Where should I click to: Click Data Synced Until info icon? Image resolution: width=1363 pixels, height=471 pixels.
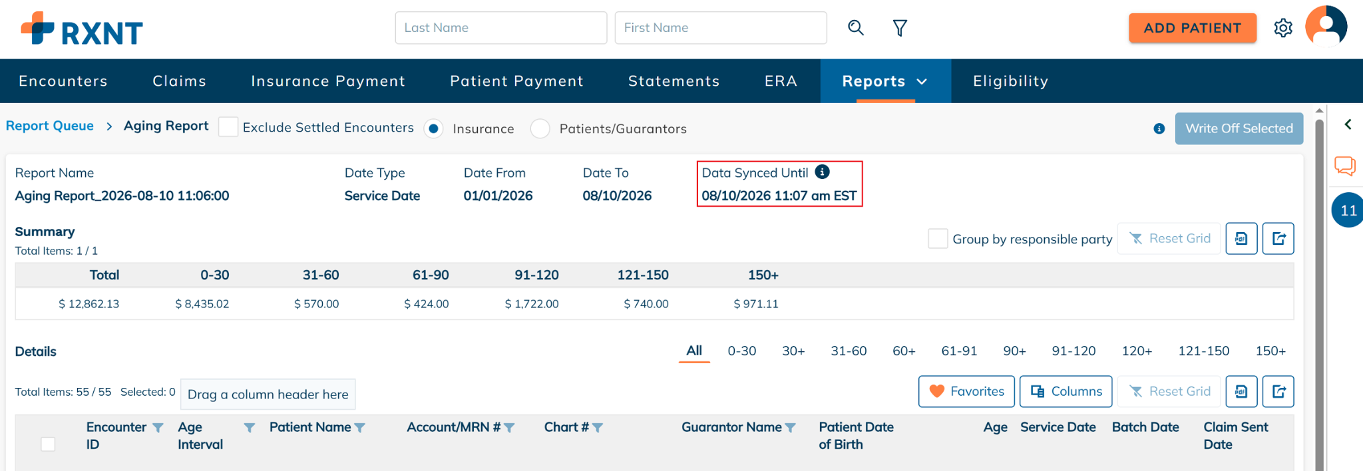point(823,172)
